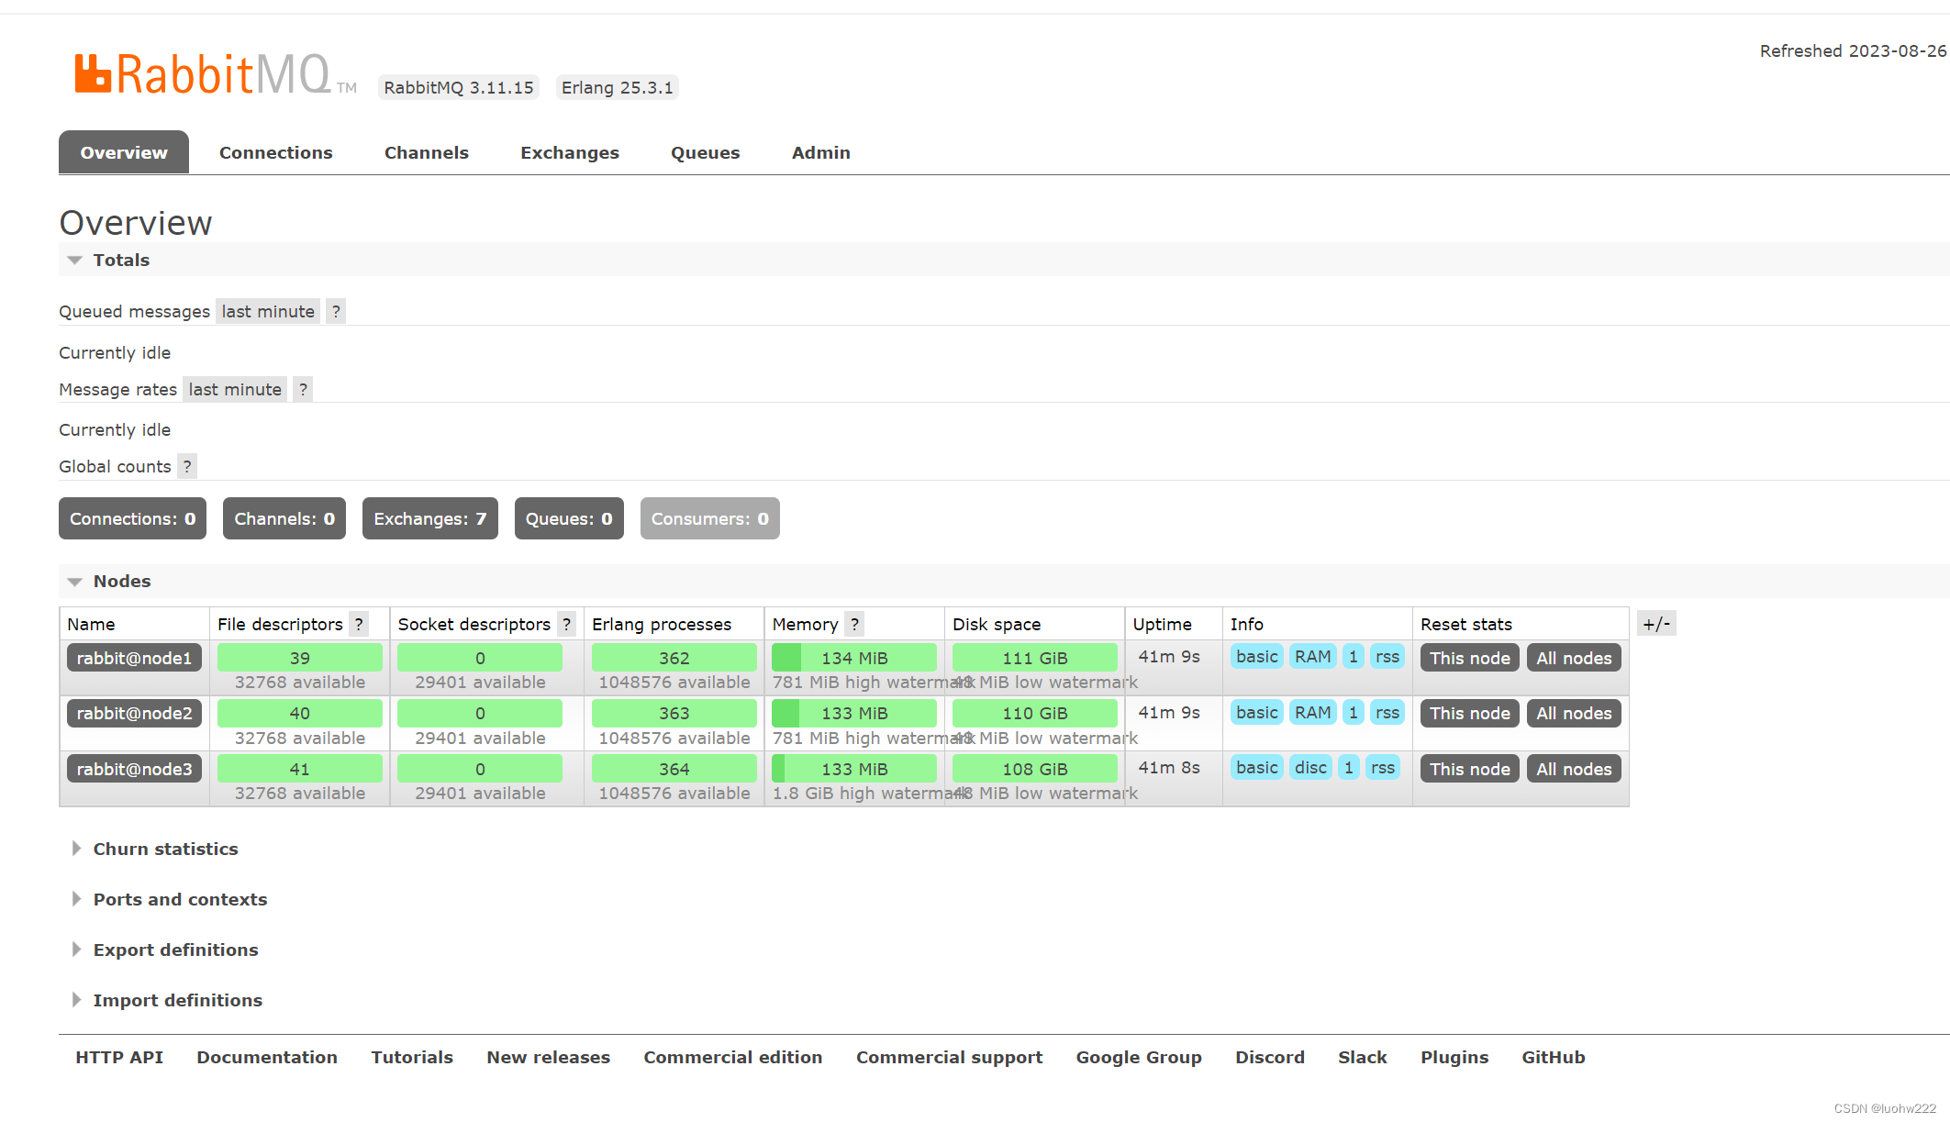
Task: Open the rabbit@node3 node link
Action: [134, 769]
